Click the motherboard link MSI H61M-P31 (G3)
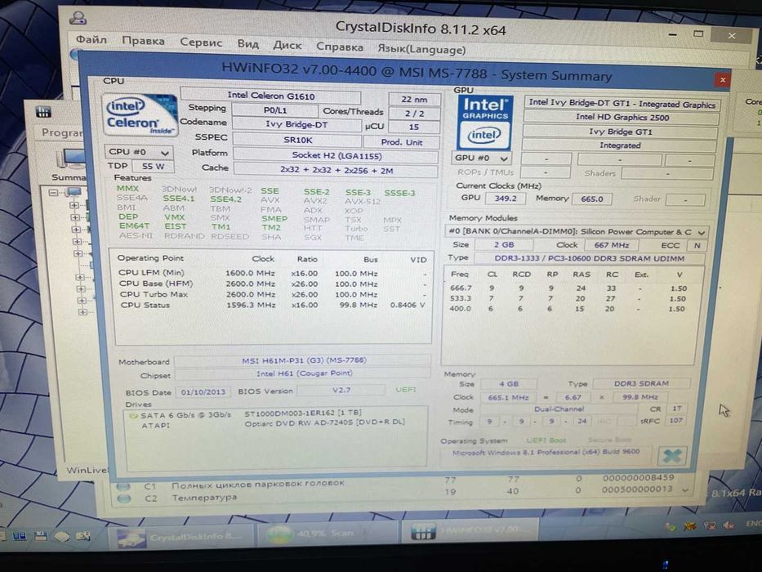This screenshot has height=572, width=762. 303,360
